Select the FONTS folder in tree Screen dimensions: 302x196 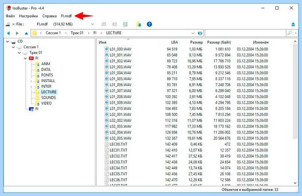[47, 75]
